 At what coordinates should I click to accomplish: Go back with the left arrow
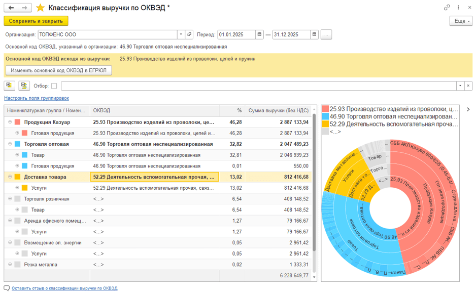tap(11, 8)
